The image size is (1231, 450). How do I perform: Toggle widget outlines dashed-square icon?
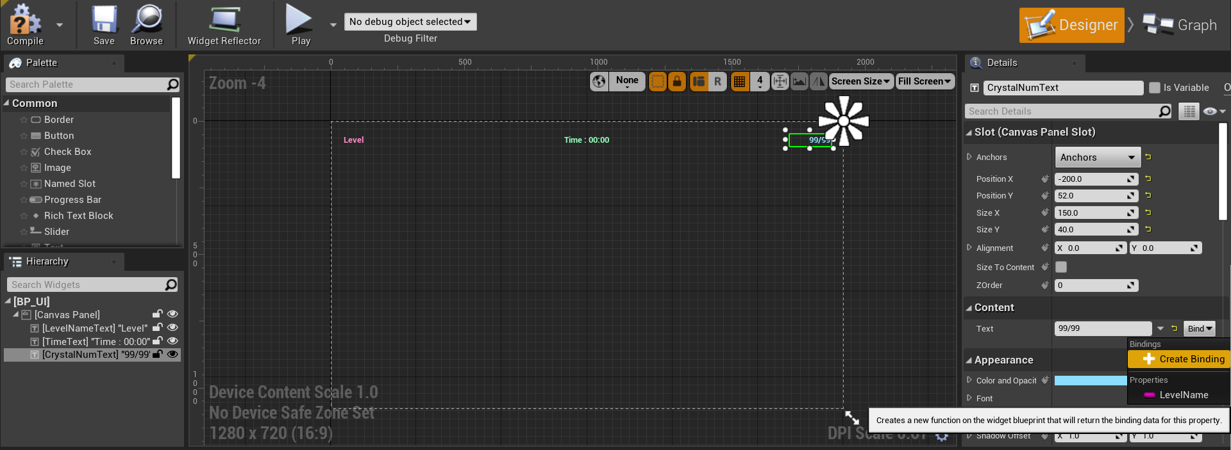click(658, 81)
